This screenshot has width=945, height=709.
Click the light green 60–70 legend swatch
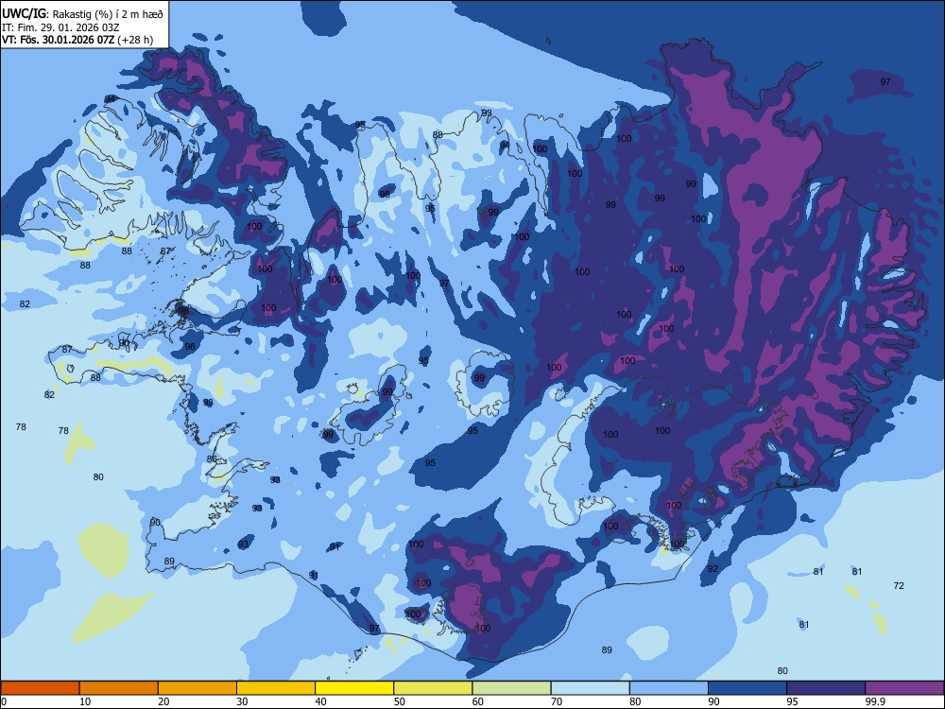click(511, 688)
